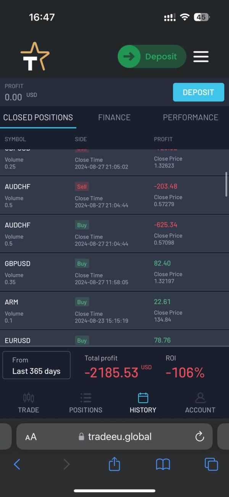
Task: Tap the Safari reload page icon
Action: pyautogui.click(x=200, y=437)
